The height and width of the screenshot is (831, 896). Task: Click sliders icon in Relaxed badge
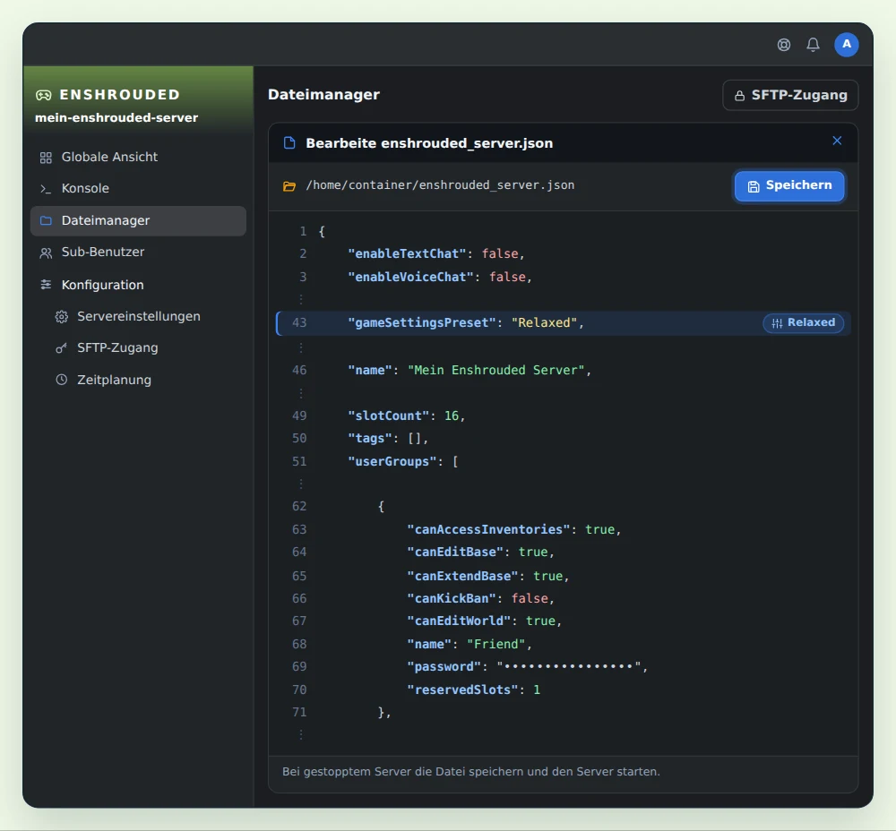tap(777, 323)
